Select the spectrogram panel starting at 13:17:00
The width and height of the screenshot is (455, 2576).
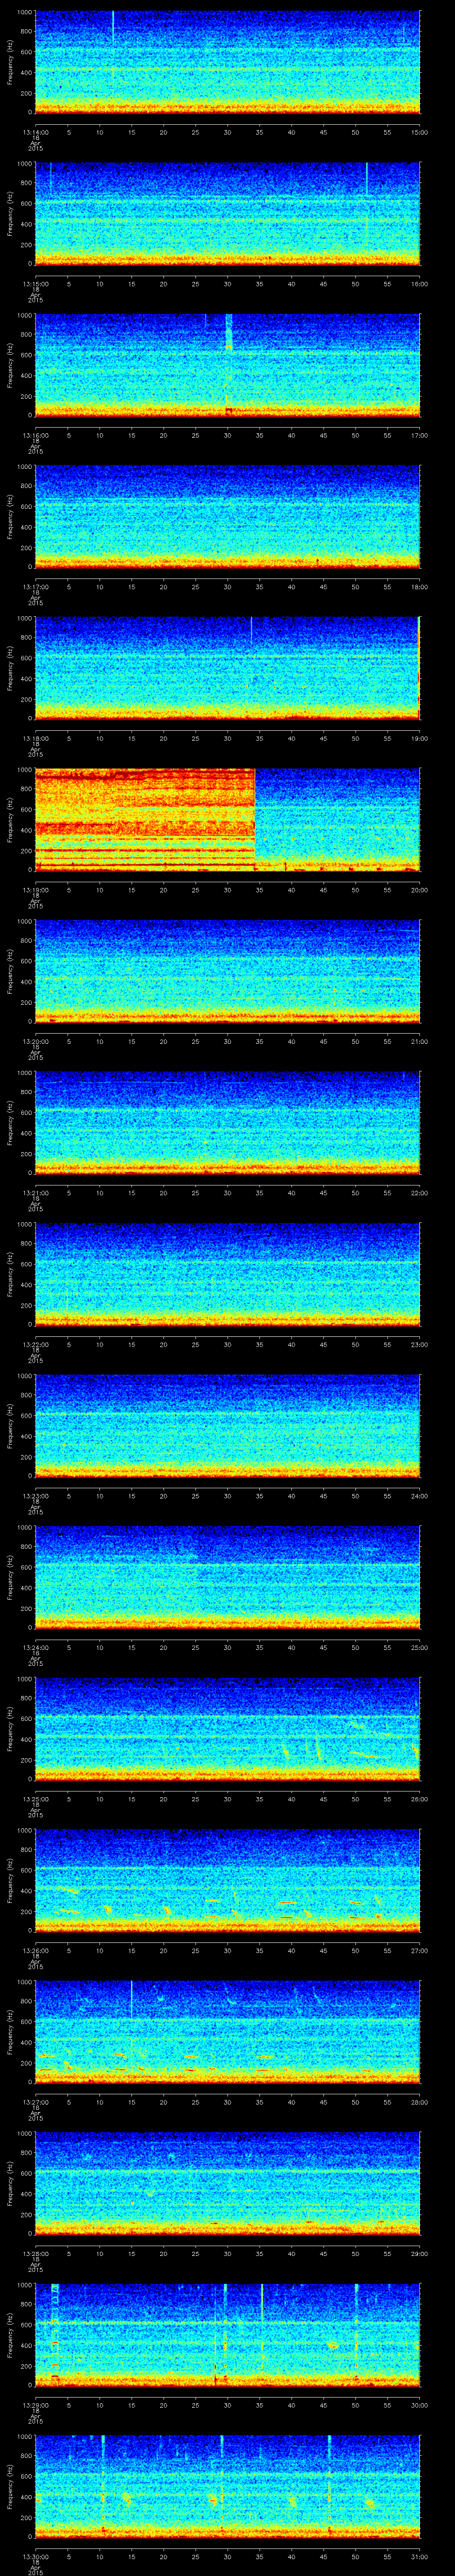tap(227, 516)
